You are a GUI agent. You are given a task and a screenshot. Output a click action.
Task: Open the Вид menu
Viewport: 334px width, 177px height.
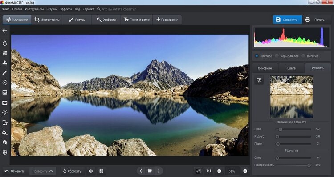(77, 9)
